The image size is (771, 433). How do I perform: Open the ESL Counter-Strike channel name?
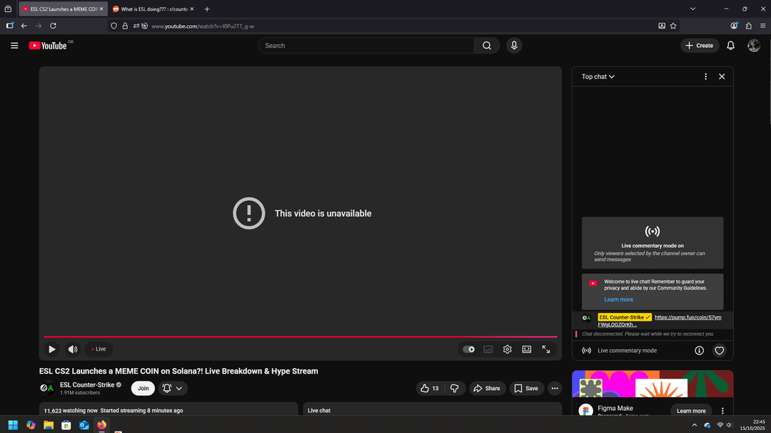[87, 385]
